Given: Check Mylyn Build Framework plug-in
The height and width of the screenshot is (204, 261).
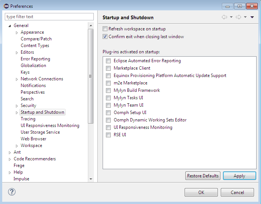Looking at the screenshot, I should click(109, 90).
